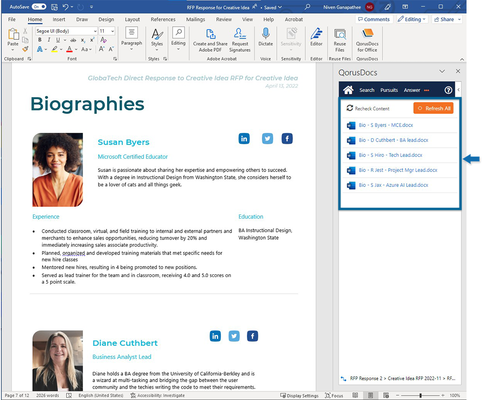Open Bio - S Hiro - Tech Lead.docx

click(x=390, y=155)
